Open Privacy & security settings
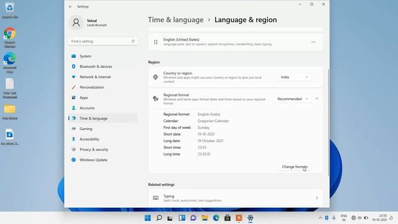 (x=103, y=149)
